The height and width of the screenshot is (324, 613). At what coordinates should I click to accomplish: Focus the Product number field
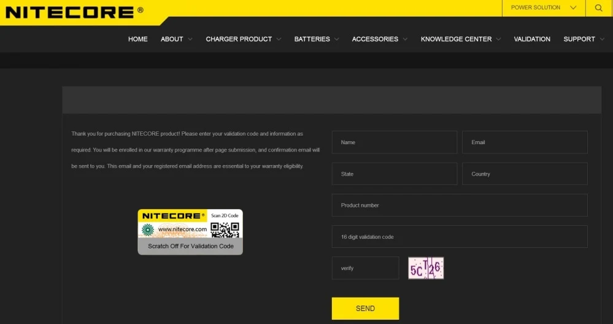[460, 205]
